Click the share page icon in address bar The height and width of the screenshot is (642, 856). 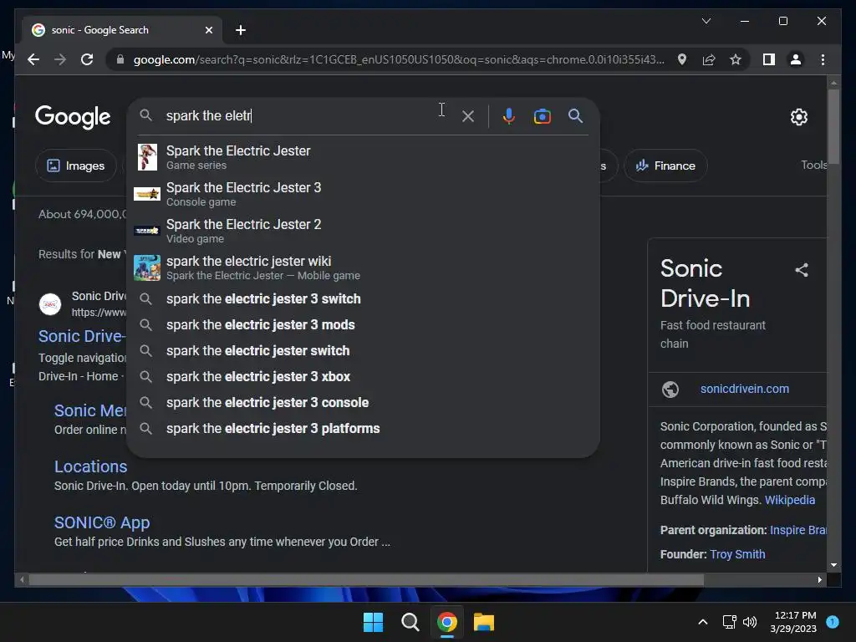point(709,59)
